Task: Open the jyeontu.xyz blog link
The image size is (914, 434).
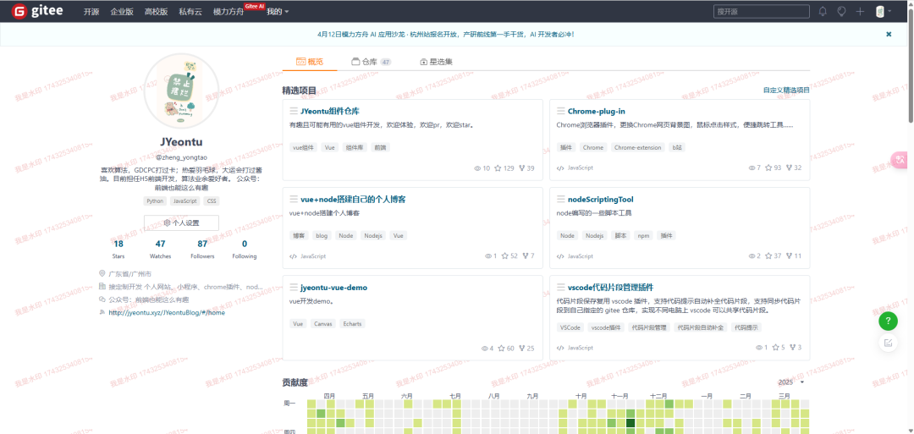Action: [x=167, y=312]
